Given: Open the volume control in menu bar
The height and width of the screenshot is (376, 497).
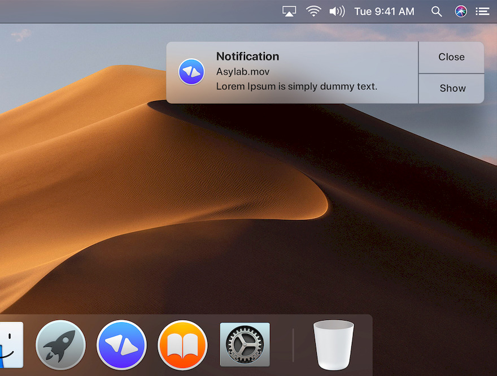Looking at the screenshot, I should click(337, 12).
